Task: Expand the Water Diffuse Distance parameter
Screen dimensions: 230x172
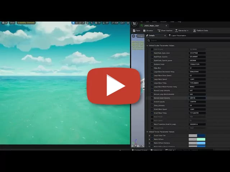Action: pos(149,143)
